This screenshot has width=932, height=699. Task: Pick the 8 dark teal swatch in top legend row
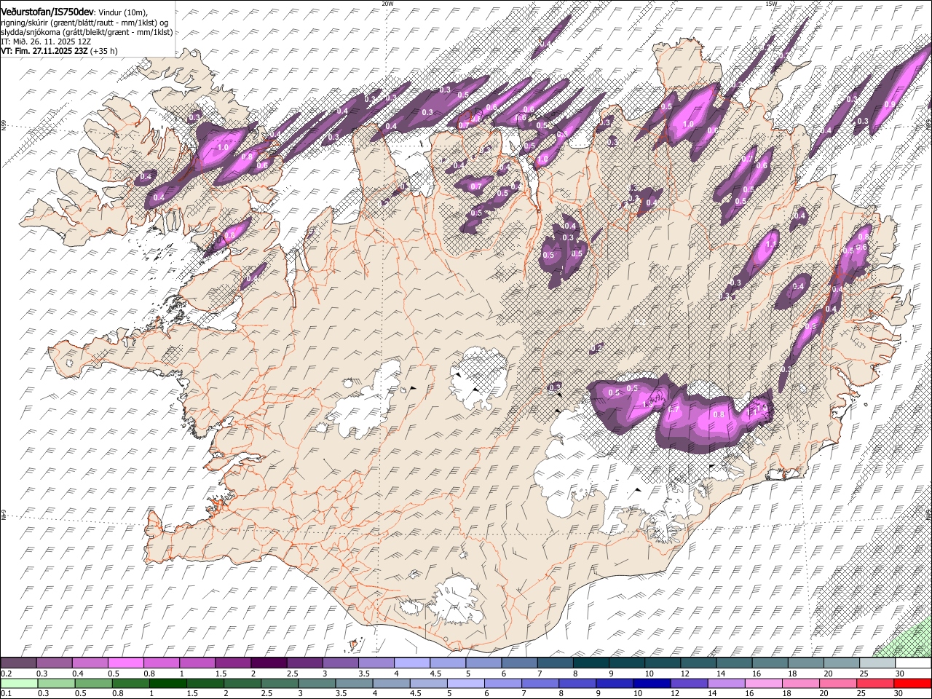(x=591, y=663)
